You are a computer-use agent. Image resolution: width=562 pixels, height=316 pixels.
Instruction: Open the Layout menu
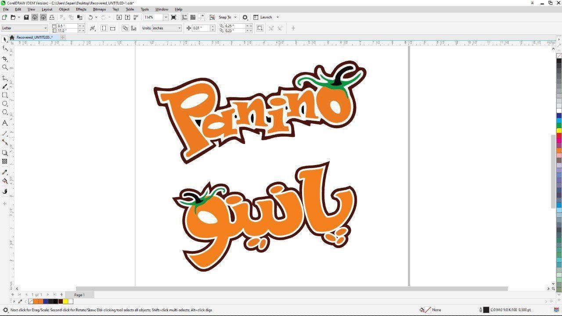click(47, 9)
